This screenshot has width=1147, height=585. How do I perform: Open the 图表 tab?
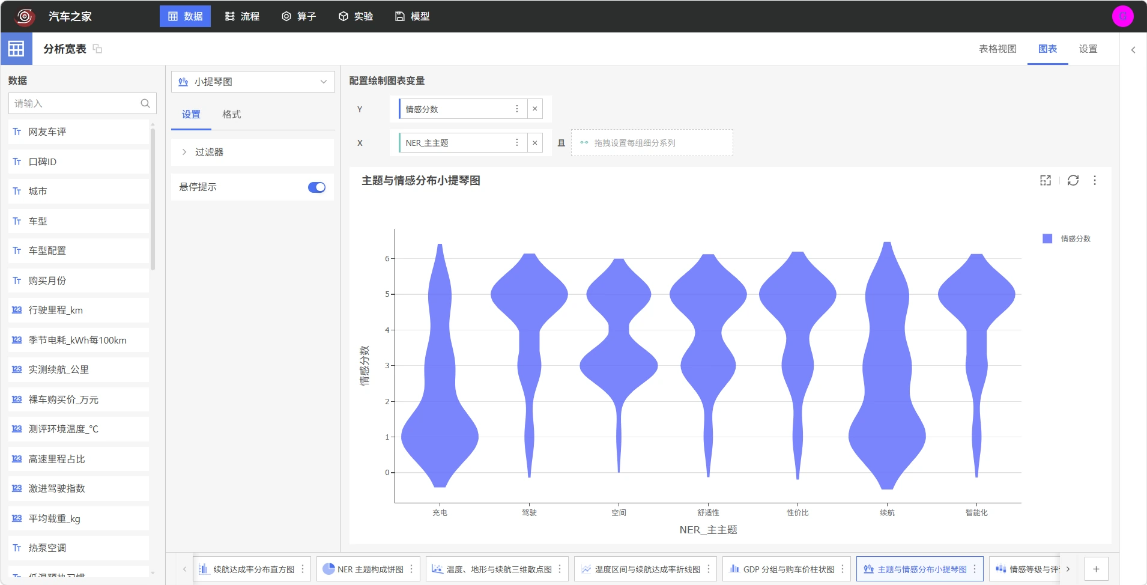coord(1047,49)
